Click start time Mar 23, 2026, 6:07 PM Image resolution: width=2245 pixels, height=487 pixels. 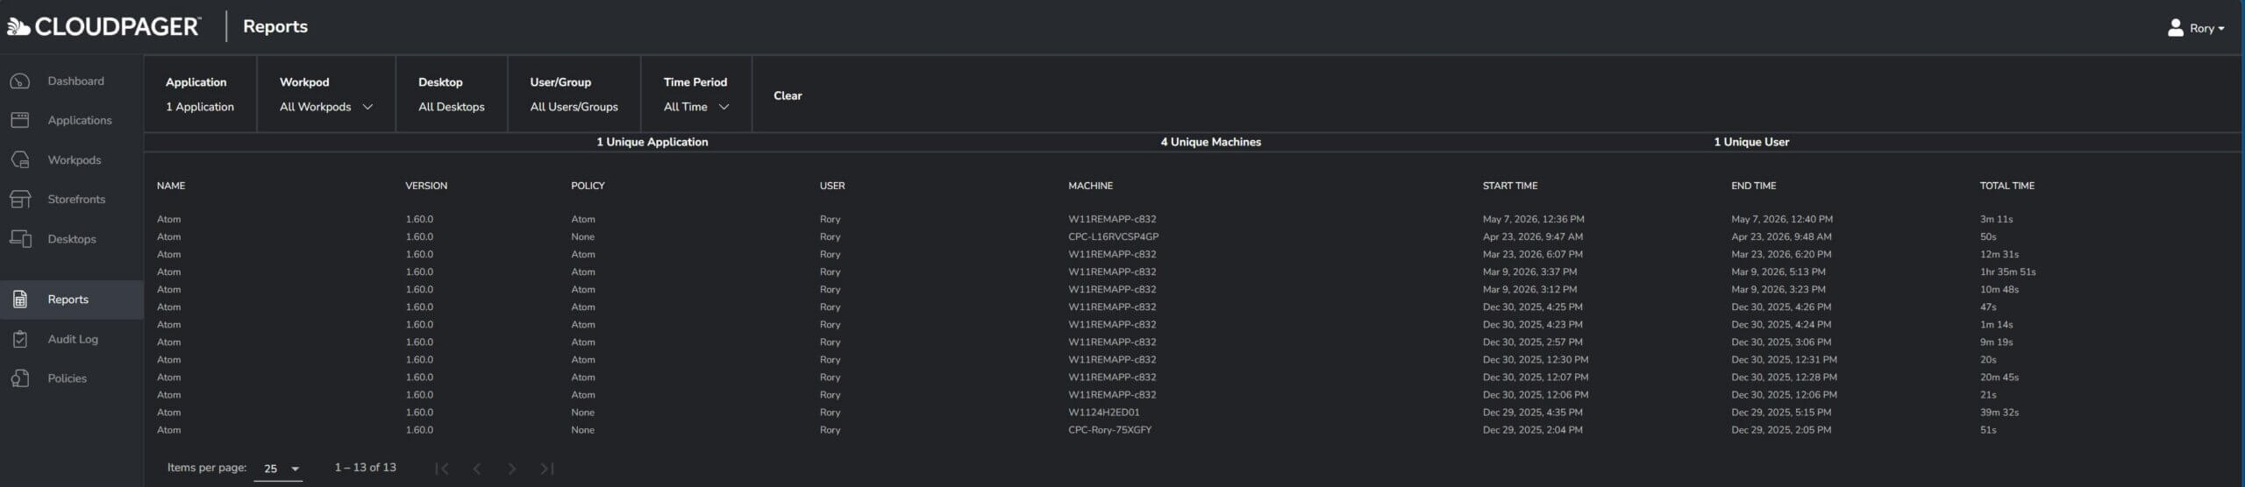(x=1533, y=254)
